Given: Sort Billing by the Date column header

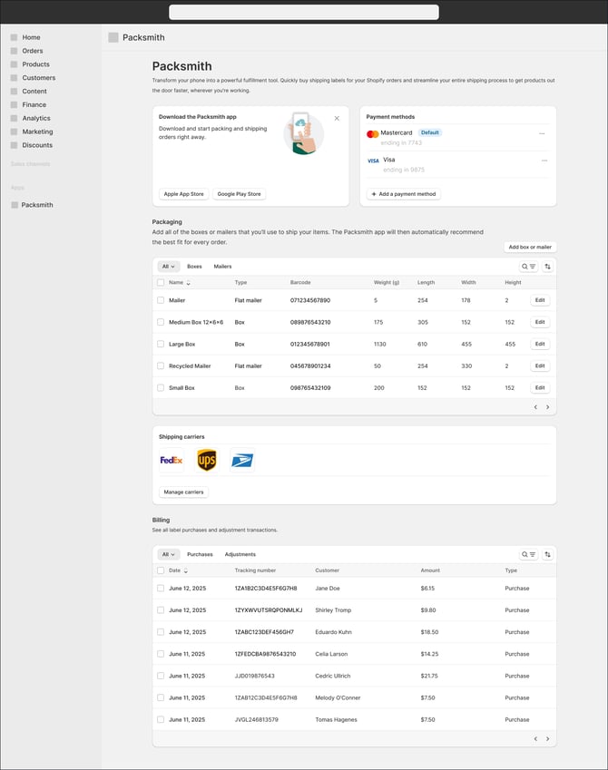Looking at the screenshot, I should click(175, 570).
